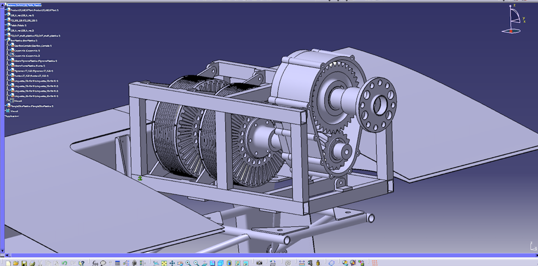Expand the FlangiaDiscoPlastica tree node

click(x=7, y=106)
